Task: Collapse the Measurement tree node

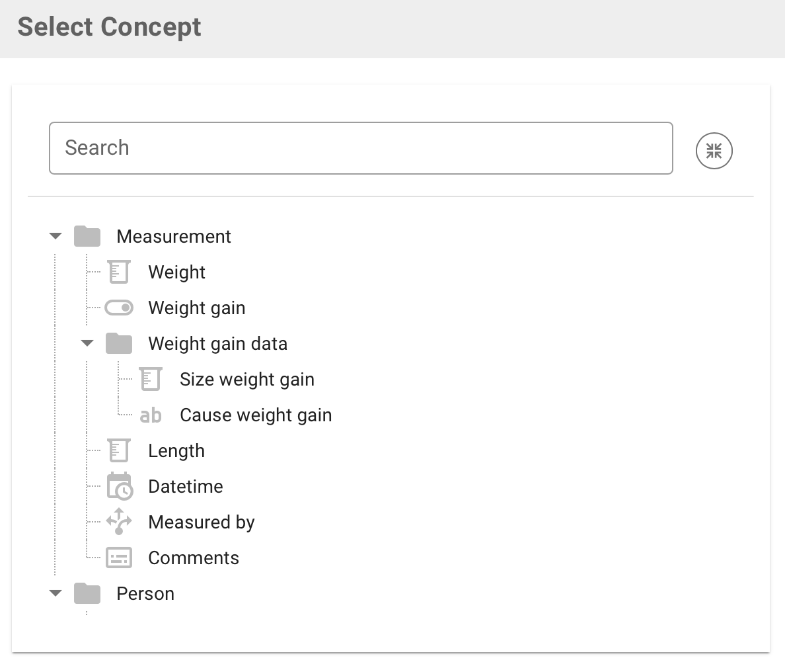Action: [56, 236]
